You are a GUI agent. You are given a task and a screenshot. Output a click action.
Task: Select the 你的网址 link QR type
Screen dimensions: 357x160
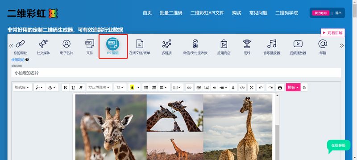click(x=20, y=47)
